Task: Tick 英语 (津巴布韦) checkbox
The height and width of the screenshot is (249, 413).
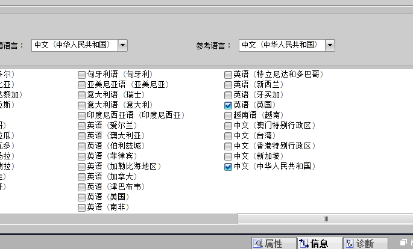Action: (x=81, y=188)
